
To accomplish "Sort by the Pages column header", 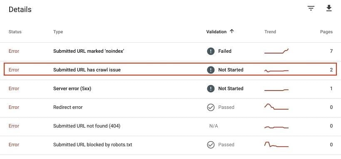I will point(326,32).
